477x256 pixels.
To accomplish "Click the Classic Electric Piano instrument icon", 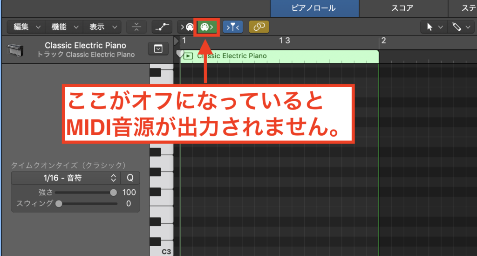I will [15, 50].
